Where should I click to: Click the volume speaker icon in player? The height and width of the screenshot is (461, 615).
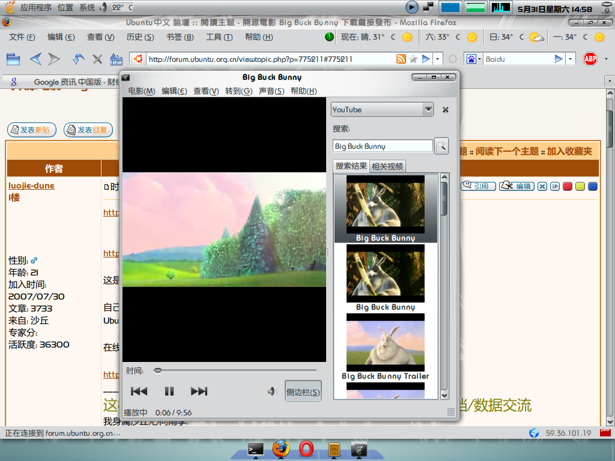pyautogui.click(x=271, y=391)
